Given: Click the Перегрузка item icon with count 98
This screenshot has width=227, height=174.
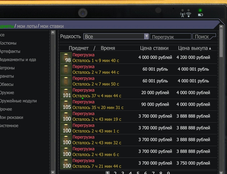Looking at the screenshot, I should [66, 58].
